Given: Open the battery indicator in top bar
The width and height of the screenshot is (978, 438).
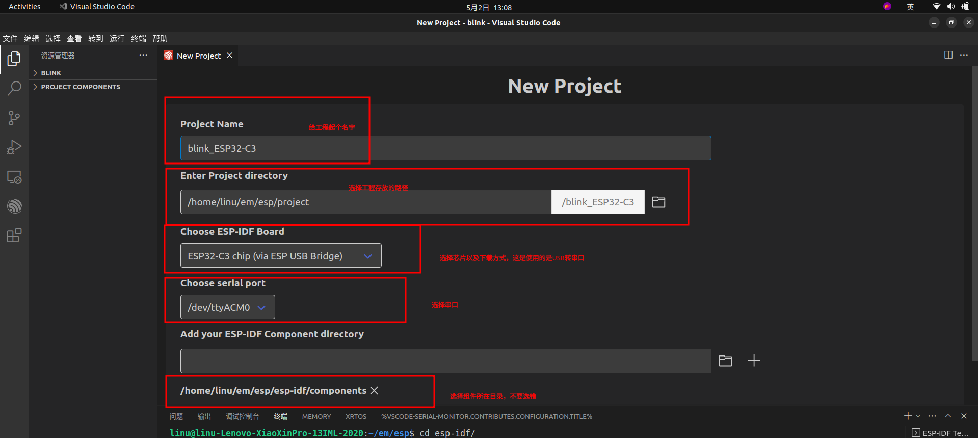Looking at the screenshot, I should pyautogui.click(x=965, y=7).
